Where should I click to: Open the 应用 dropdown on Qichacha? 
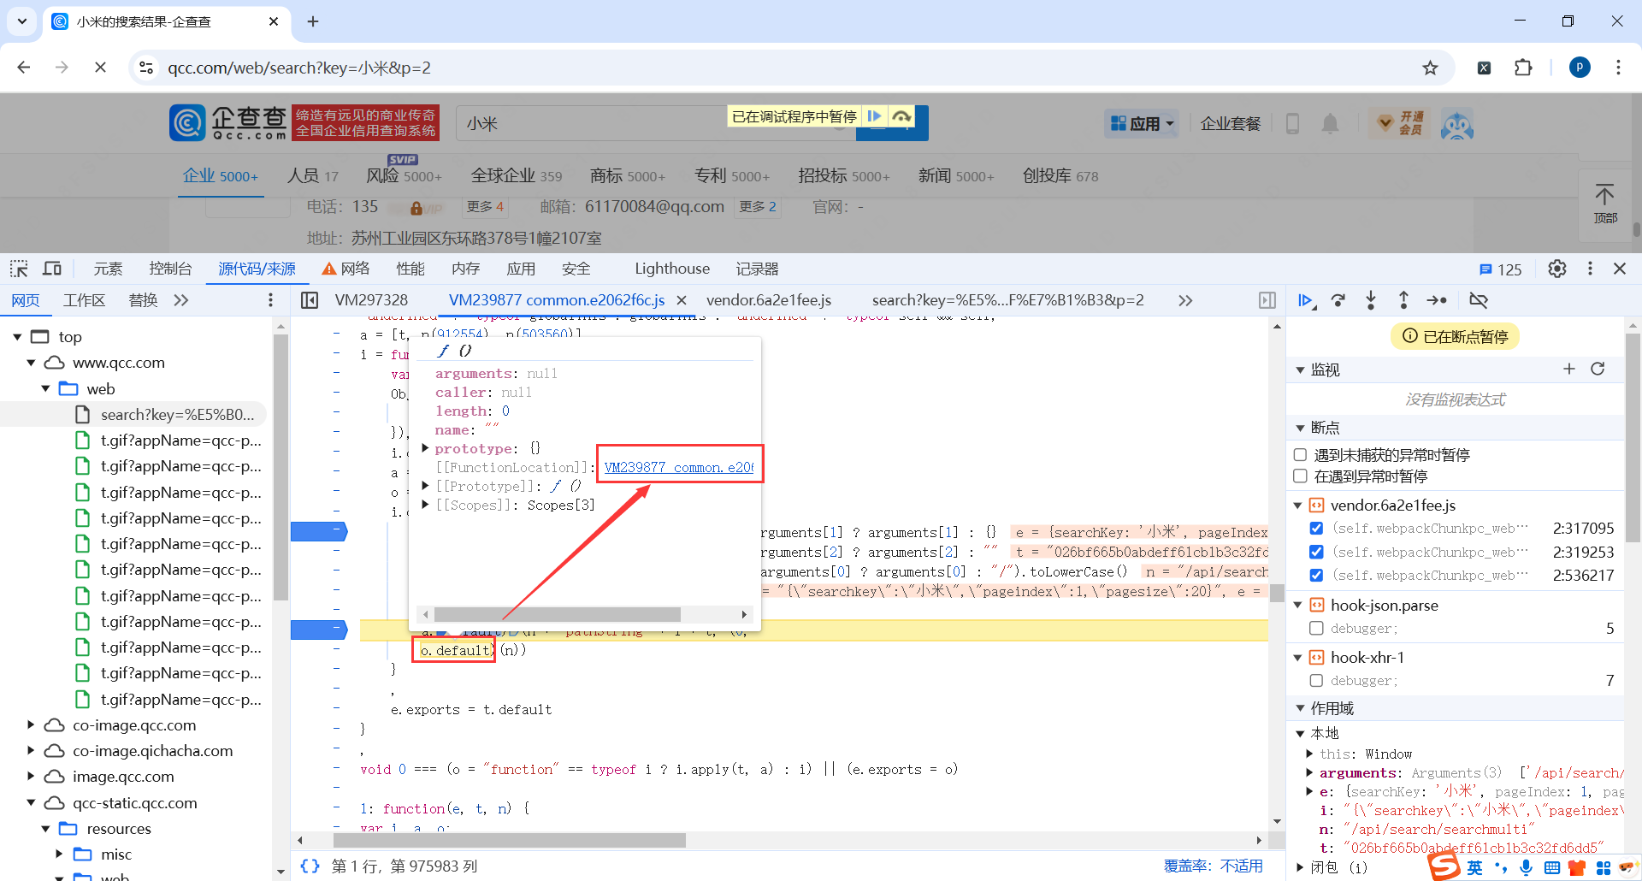pos(1143,124)
